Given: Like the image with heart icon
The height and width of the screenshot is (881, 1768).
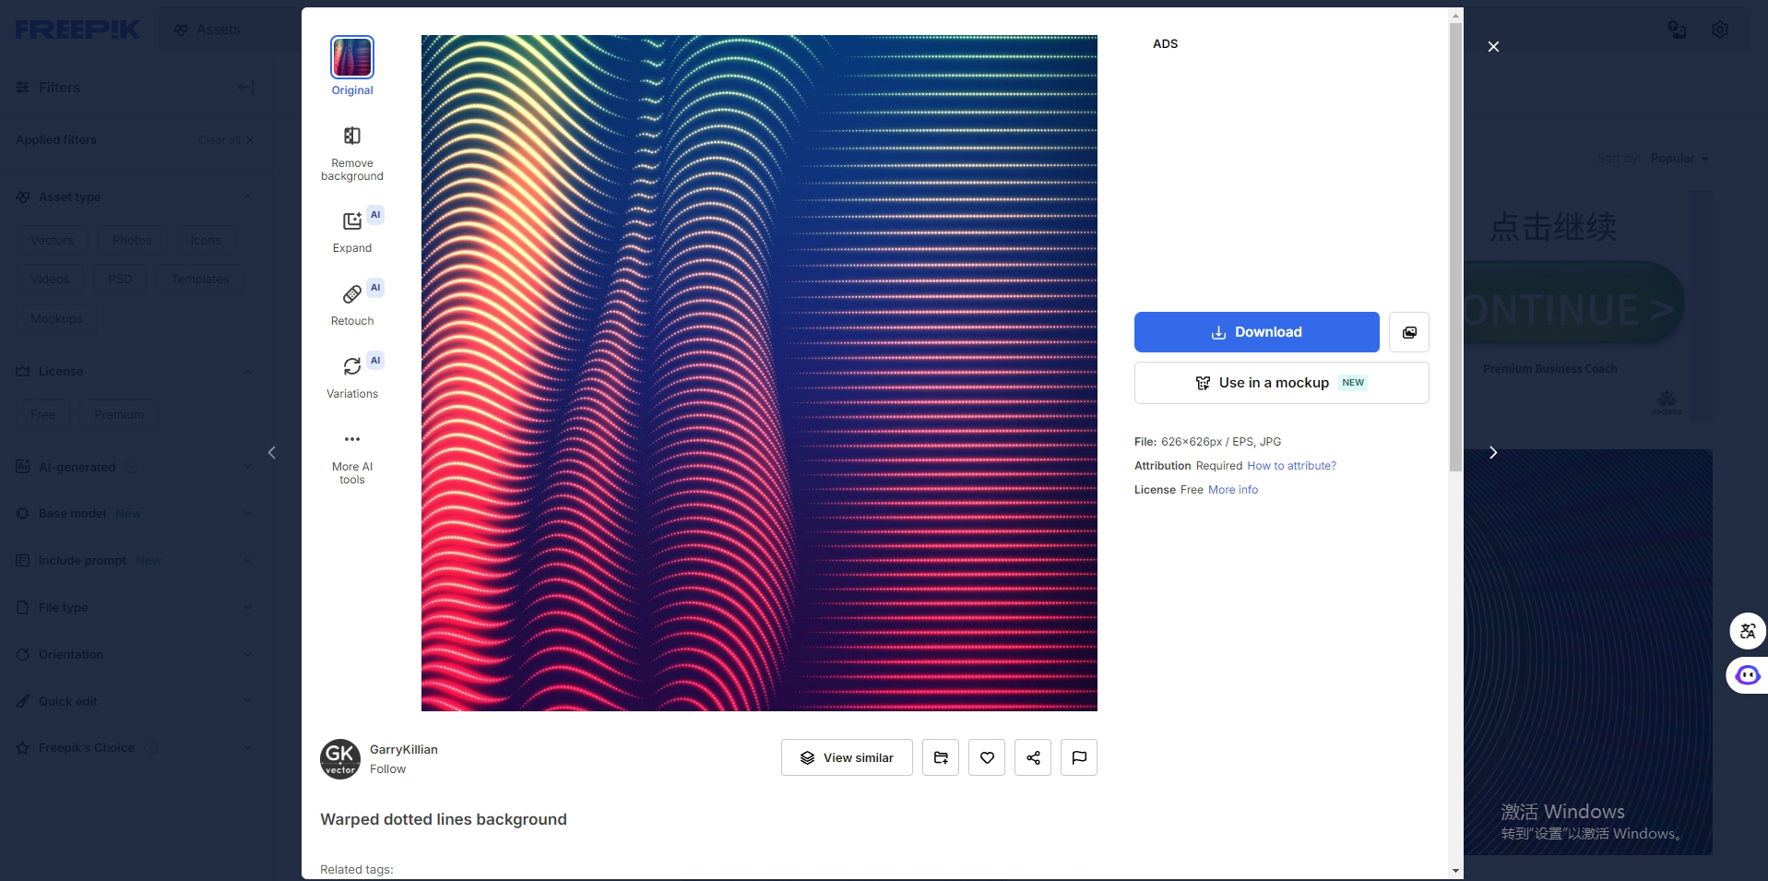Looking at the screenshot, I should tap(987, 757).
